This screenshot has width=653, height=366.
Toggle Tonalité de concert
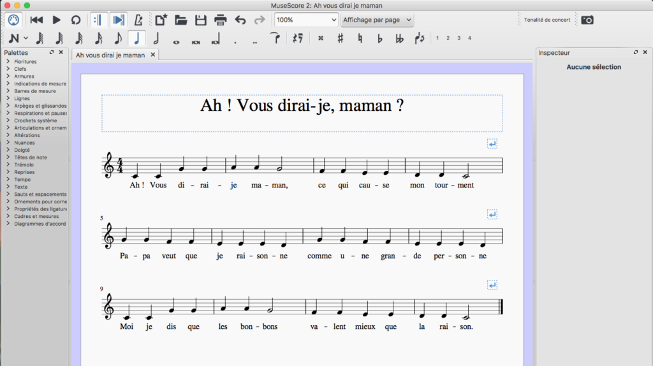pos(547,20)
